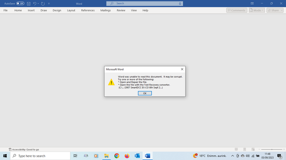Open Outlook from taskbar
Viewport: 286px width, 160px height.
coord(137,156)
